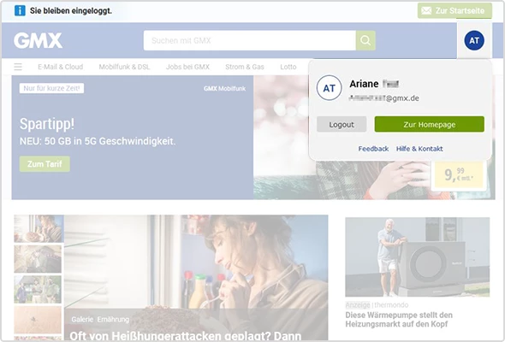This screenshot has height=342, width=505.
Task: Click the Sie bleiben eingeloggt message
Action: coord(71,10)
